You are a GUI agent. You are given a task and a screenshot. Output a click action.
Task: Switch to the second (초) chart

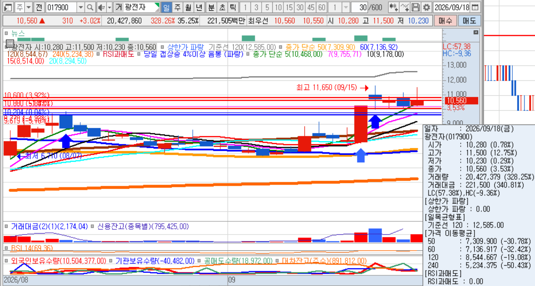click(222, 7)
